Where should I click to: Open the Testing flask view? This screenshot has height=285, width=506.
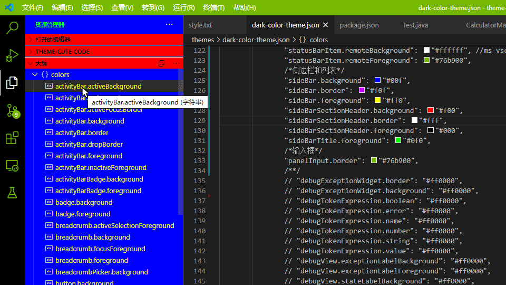(x=12, y=193)
